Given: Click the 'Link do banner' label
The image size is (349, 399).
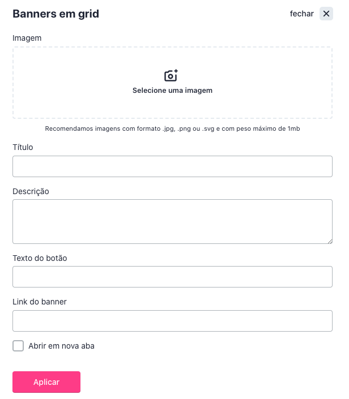Looking at the screenshot, I should (x=40, y=302).
